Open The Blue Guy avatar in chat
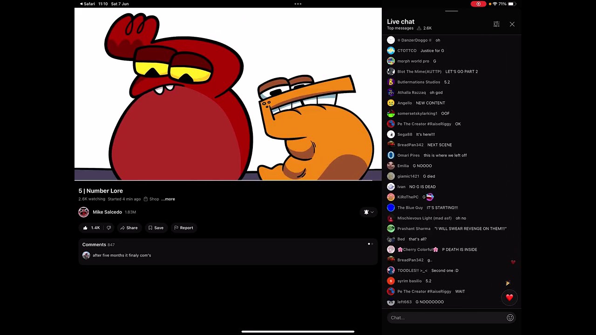The width and height of the screenshot is (596, 335). coord(391,208)
